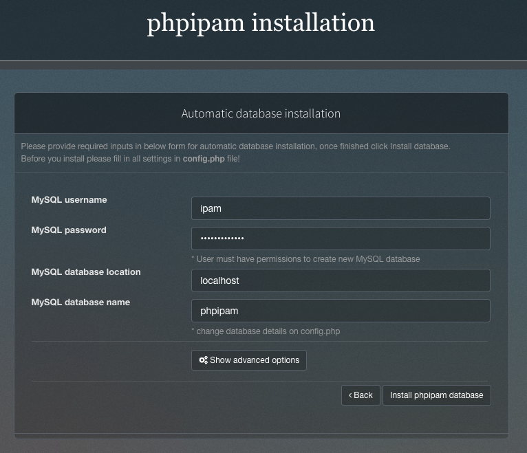Click the bold 'config.php' text
Screen dimensions: 527x453
204,159
